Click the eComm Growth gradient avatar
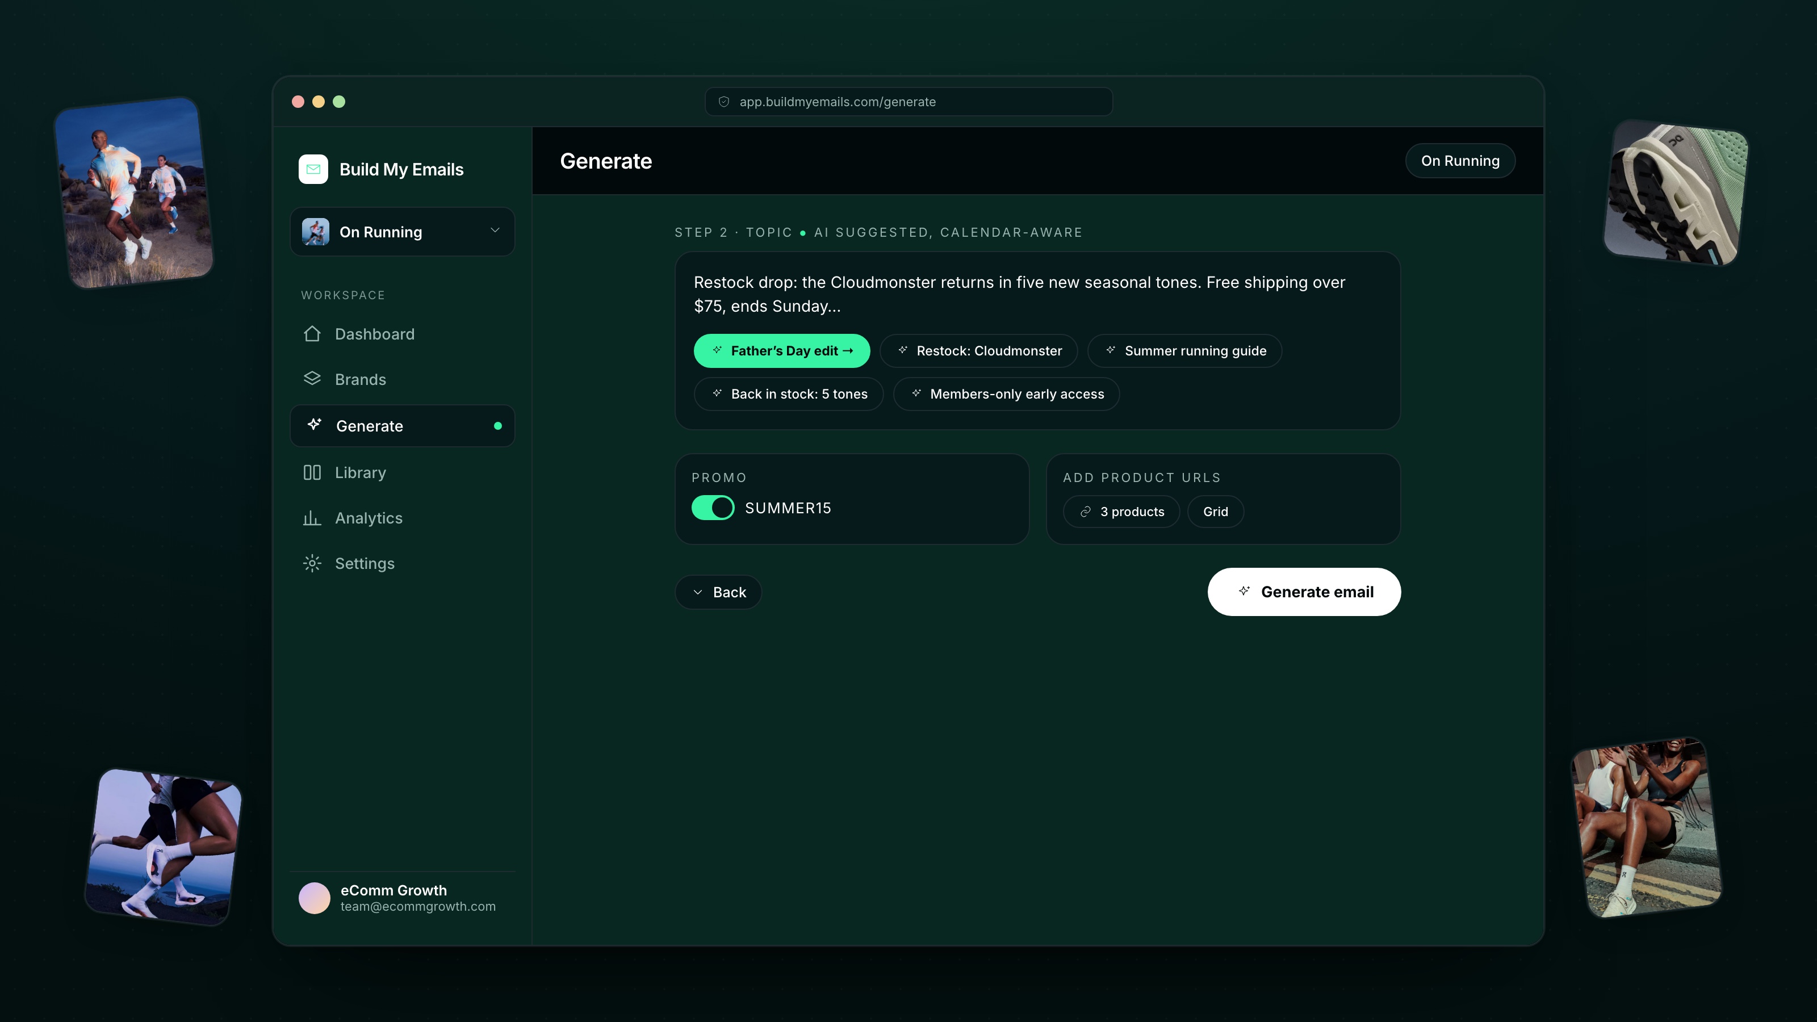 point(315,898)
